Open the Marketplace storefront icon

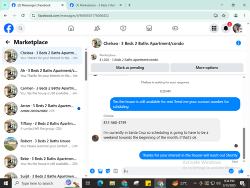tap(149, 28)
